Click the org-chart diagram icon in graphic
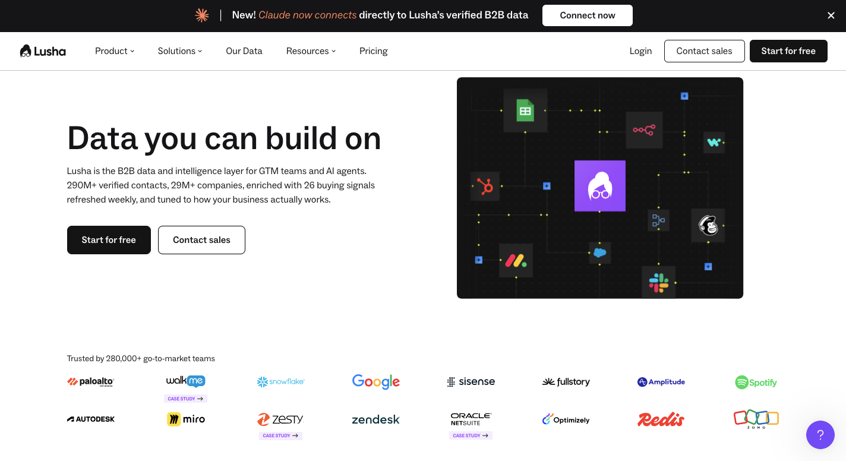 (x=658, y=220)
